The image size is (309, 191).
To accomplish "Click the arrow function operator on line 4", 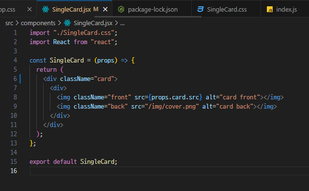I will click(x=124, y=61).
